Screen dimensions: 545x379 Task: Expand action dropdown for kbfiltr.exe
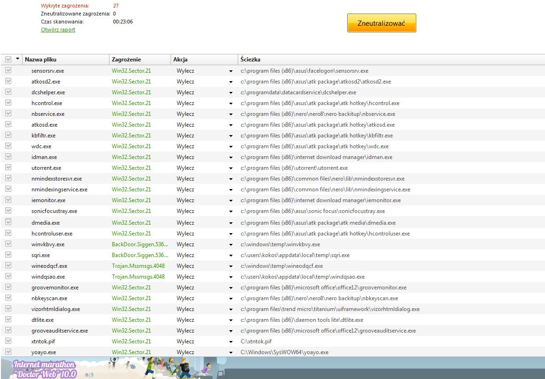point(231,136)
